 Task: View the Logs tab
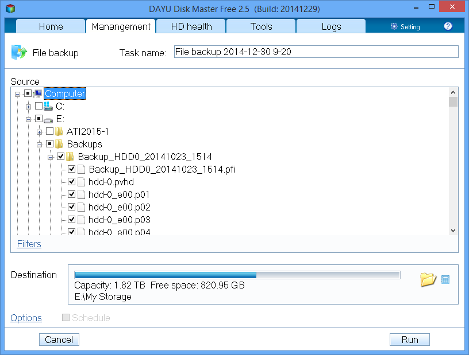click(x=331, y=26)
